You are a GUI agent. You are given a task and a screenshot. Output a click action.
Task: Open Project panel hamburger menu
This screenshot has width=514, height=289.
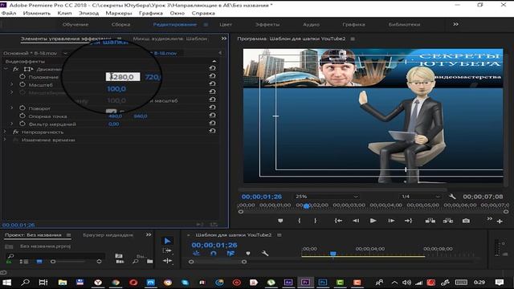click(68, 235)
